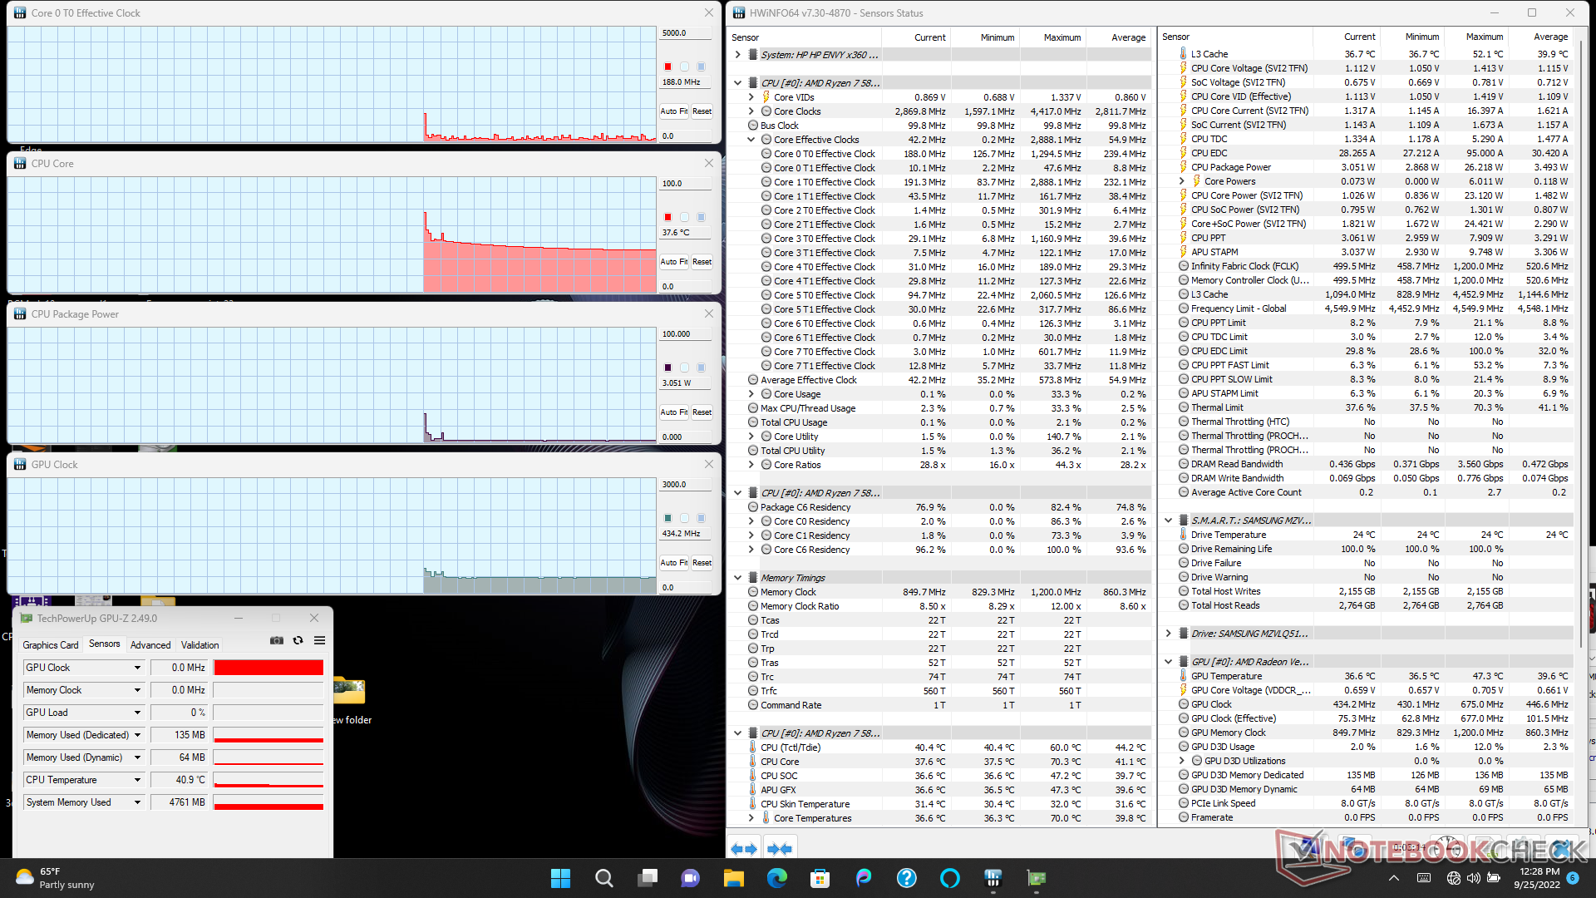Image resolution: width=1596 pixels, height=898 pixels.
Task: Switch to the Advanced tab in GPU-Z
Action: tap(150, 644)
